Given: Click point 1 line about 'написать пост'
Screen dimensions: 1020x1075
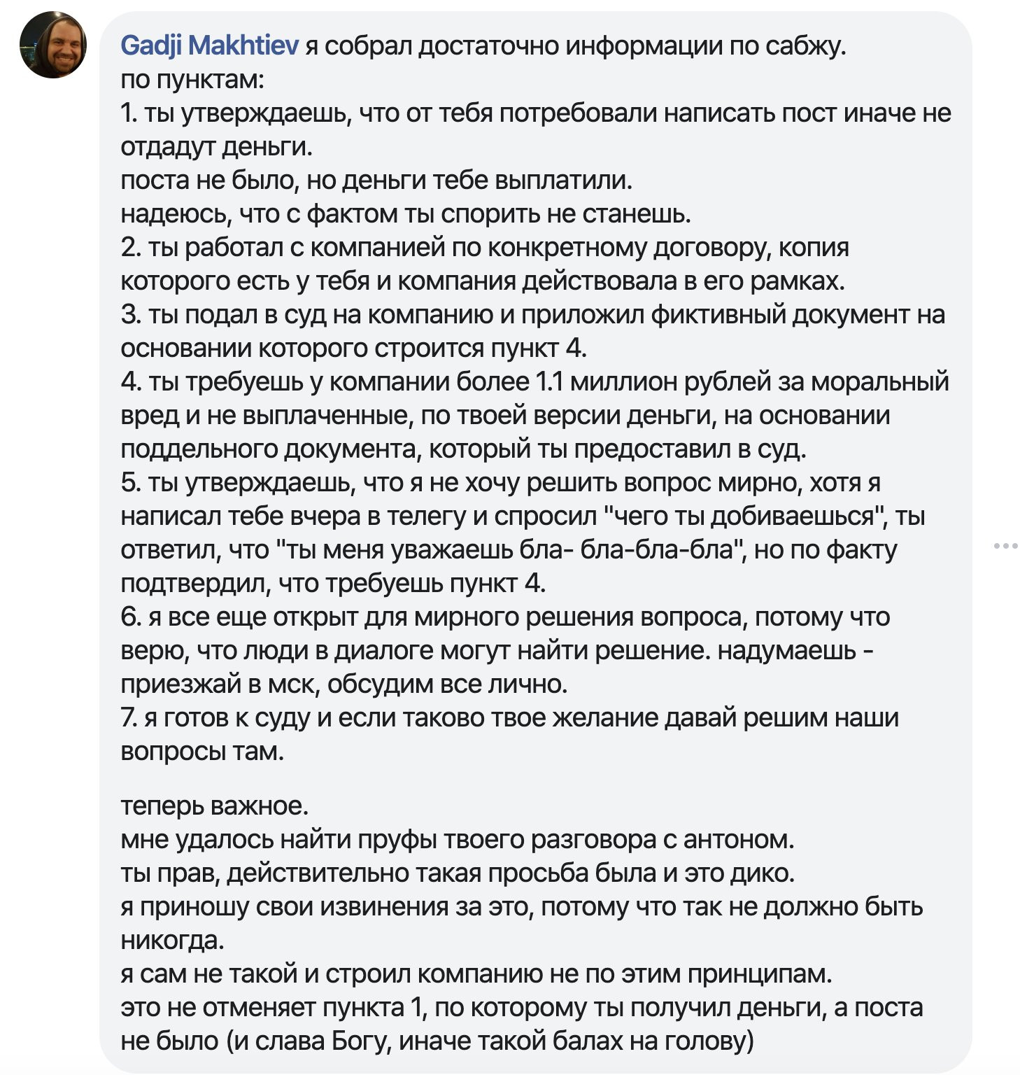Looking at the screenshot, I should (x=536, y=113).
